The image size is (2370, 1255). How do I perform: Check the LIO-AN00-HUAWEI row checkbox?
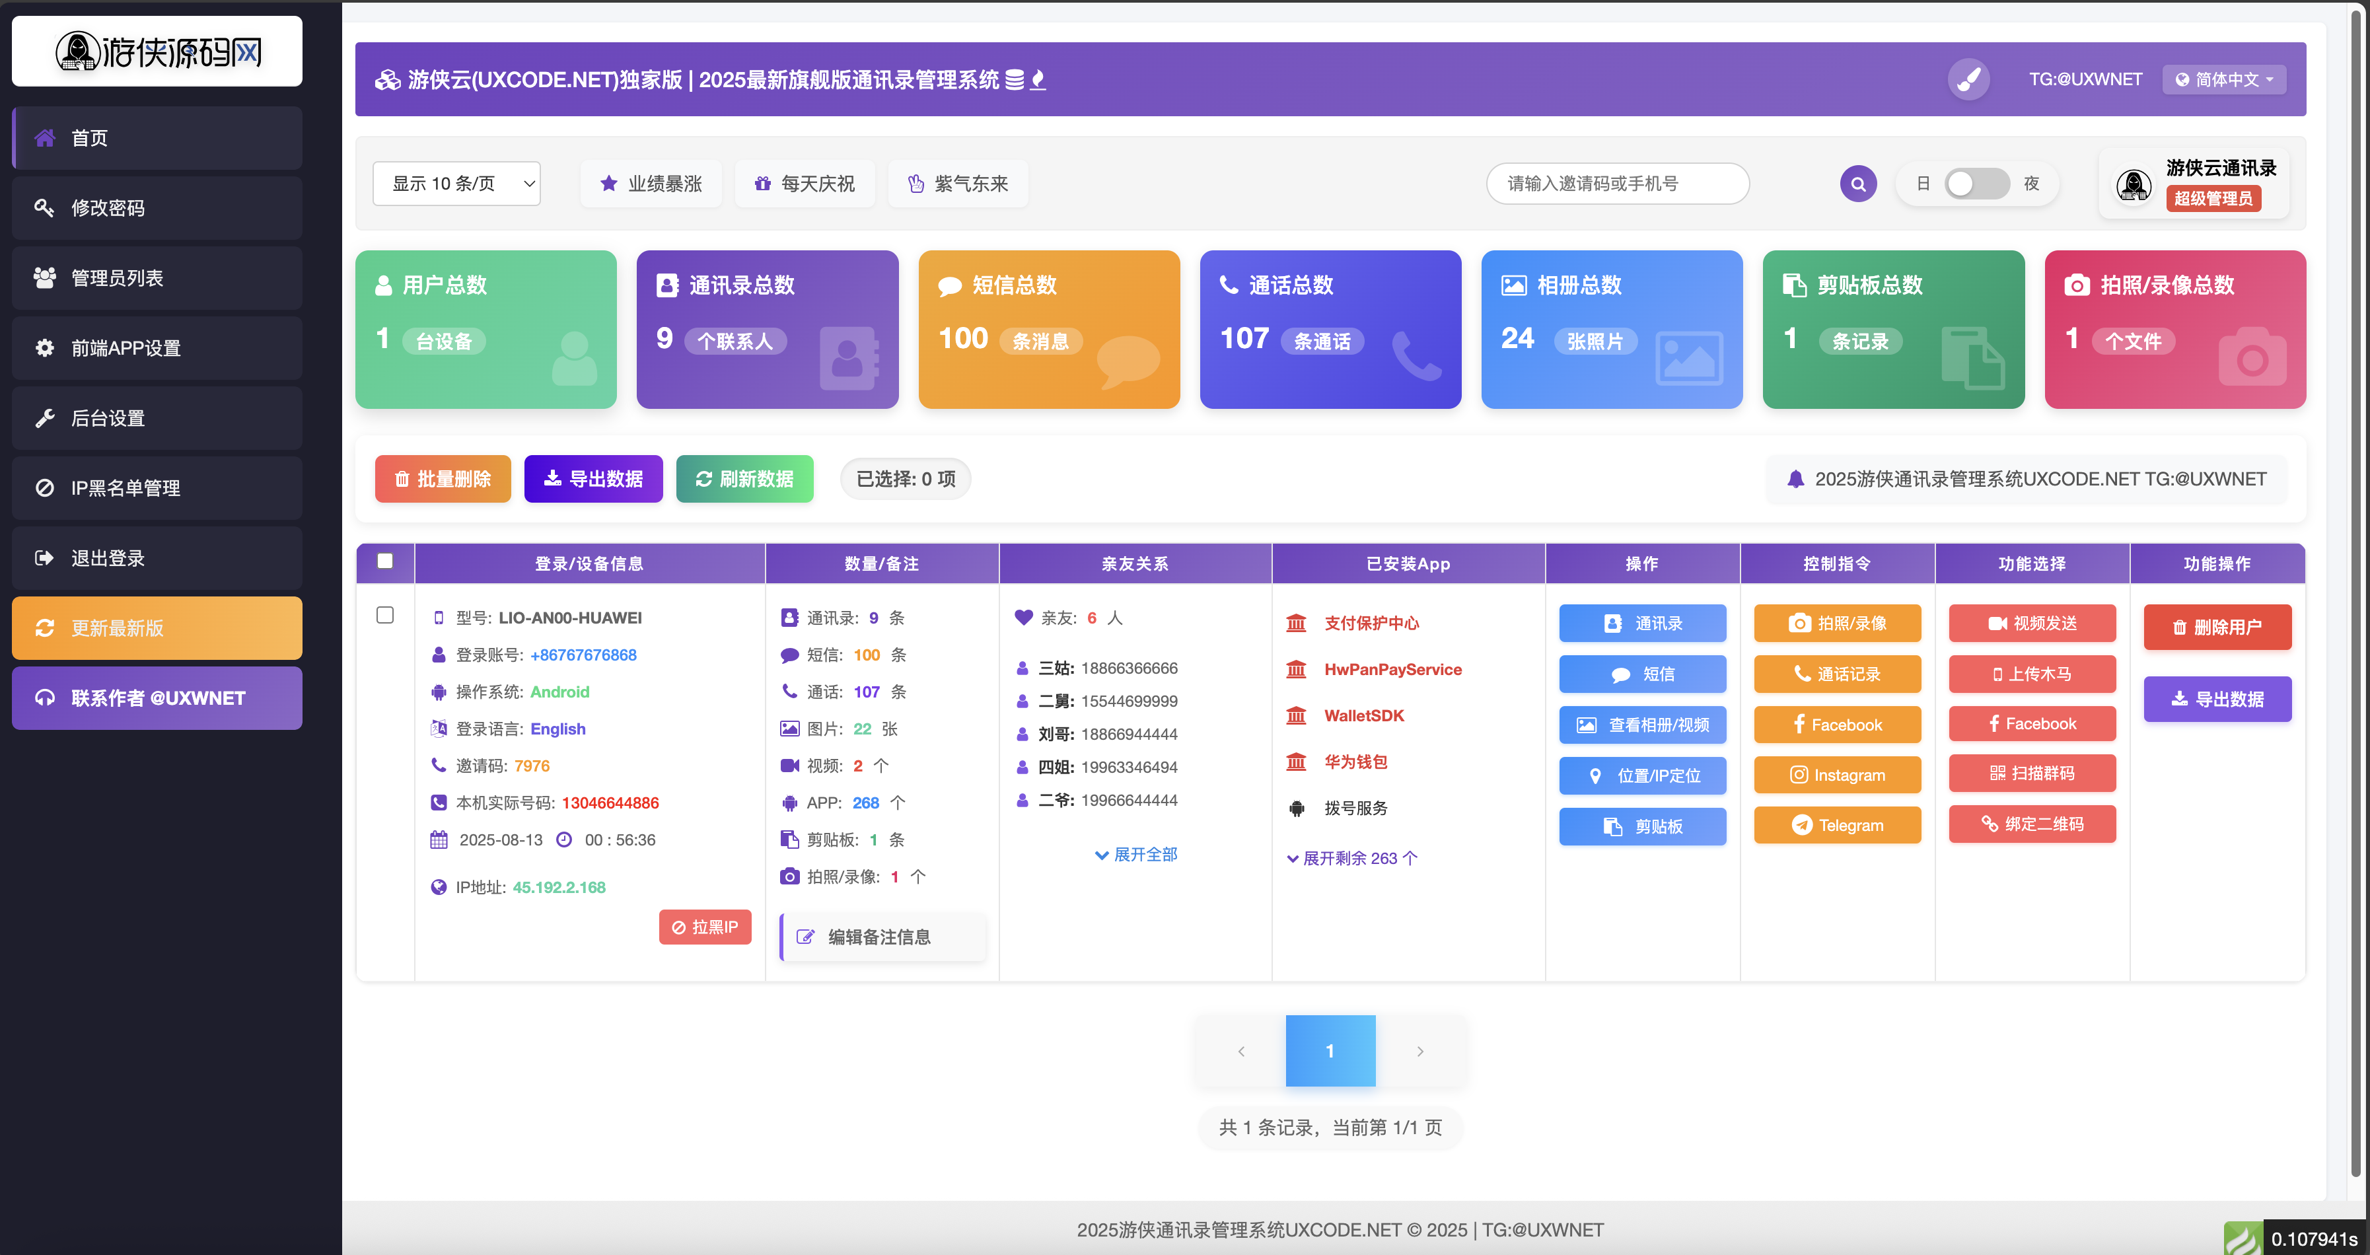(384, 614)
